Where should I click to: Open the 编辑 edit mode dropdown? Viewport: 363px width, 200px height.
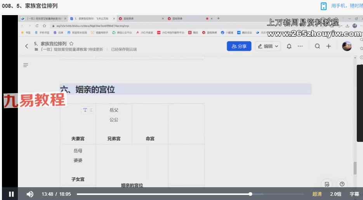coord(268,46)
